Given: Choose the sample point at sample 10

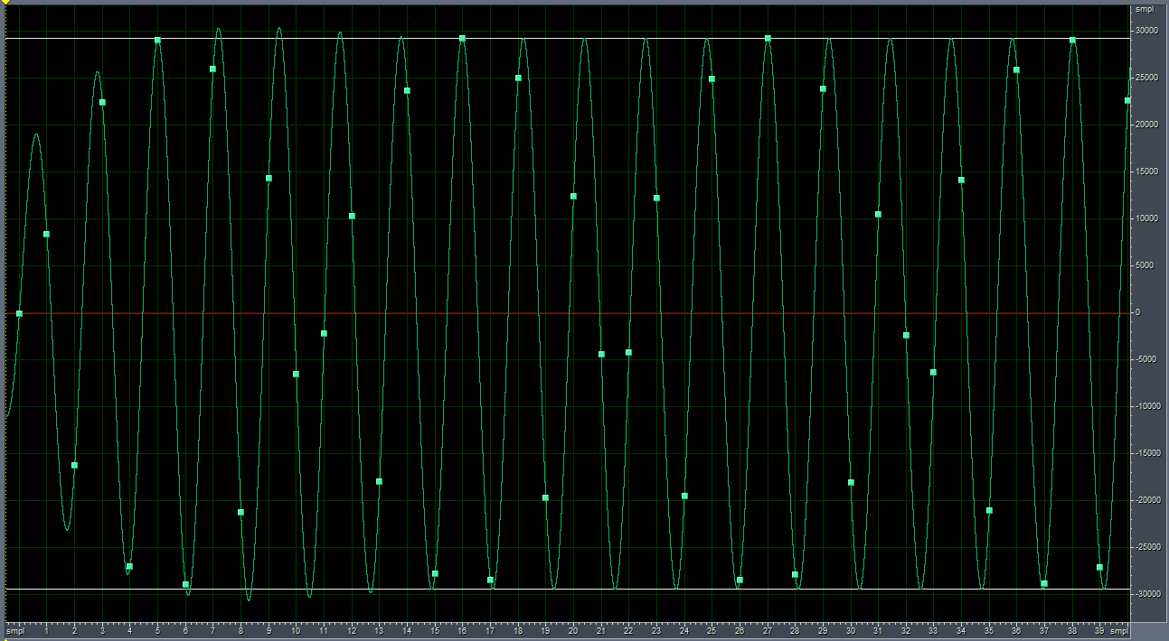Looking at the screenshot, I should click(296, 374).
